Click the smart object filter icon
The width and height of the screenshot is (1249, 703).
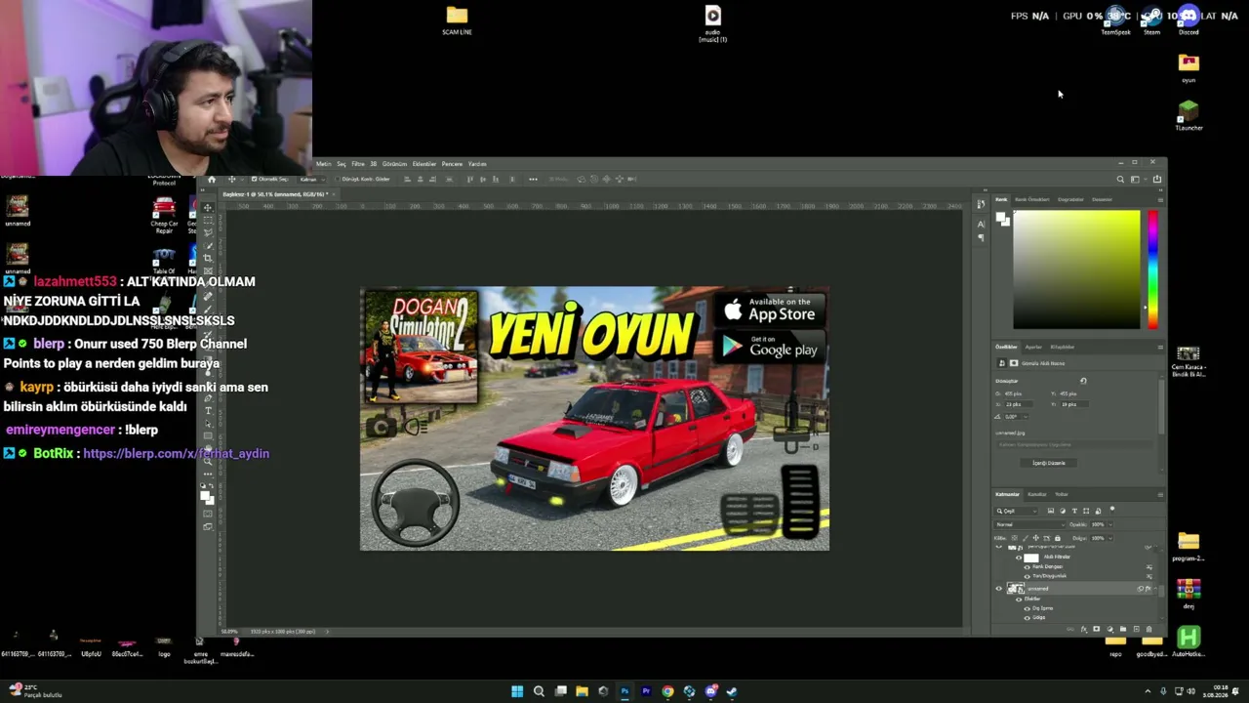[1098, 511]
